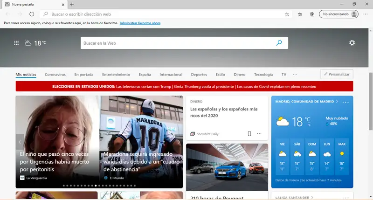Select the Tecnología tab
The height and width of the screenshot is (200, 373).
[x=263, y=75]
